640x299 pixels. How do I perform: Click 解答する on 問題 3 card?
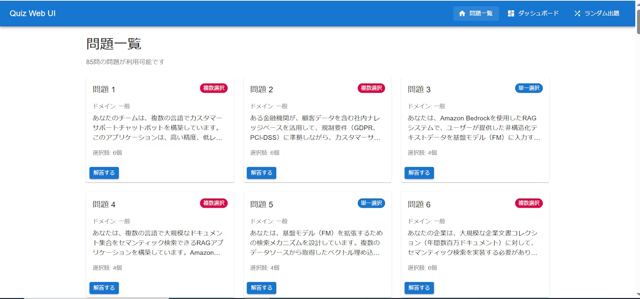[419, 173]
